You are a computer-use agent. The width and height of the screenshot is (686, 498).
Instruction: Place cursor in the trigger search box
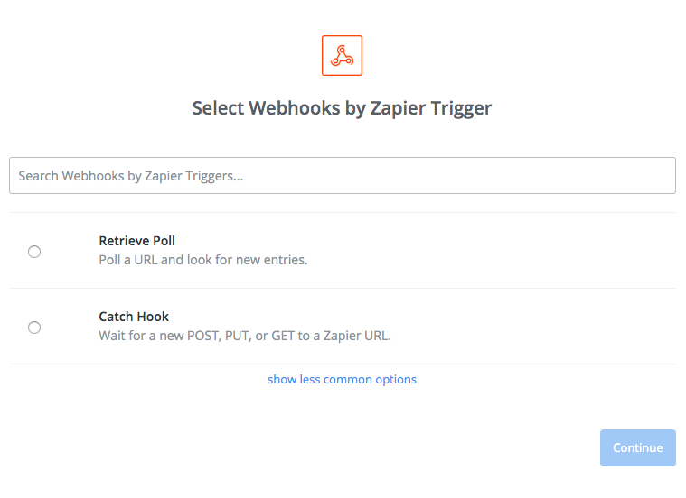coord(343,176)
